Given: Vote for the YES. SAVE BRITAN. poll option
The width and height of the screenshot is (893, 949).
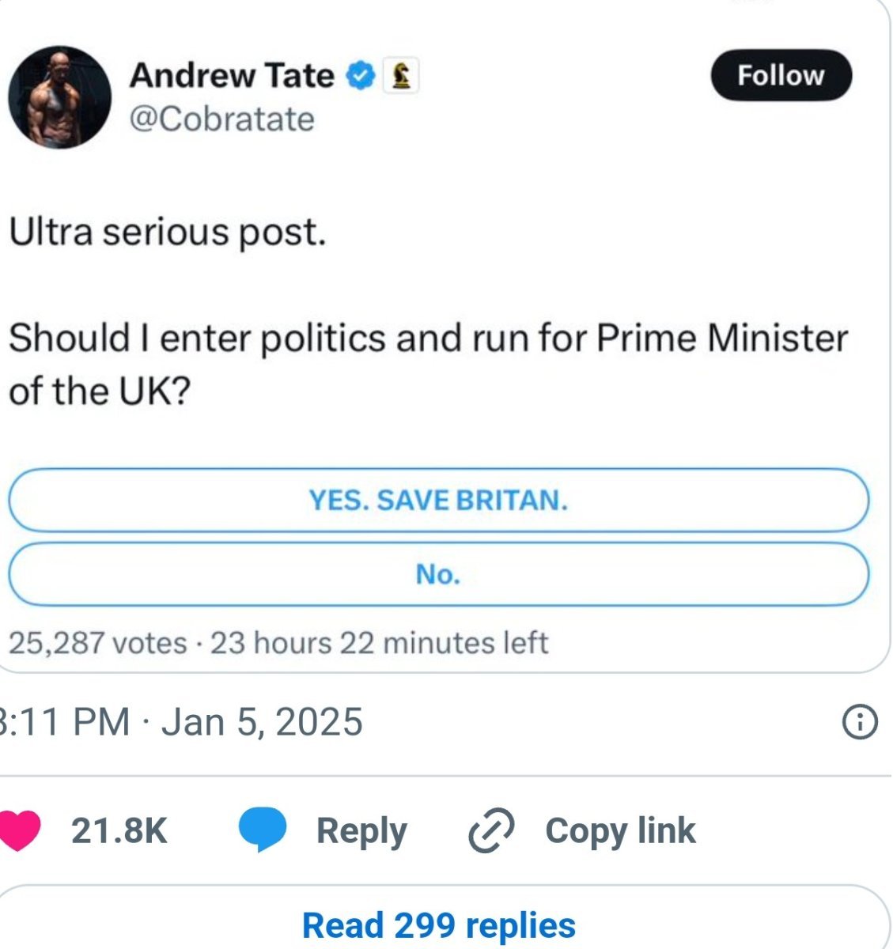Looking at the screenshot, I should [438, 501].
